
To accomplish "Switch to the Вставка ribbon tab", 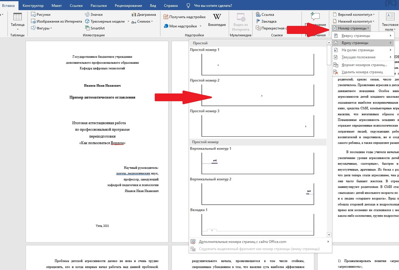I will click(x=8, y=6).
